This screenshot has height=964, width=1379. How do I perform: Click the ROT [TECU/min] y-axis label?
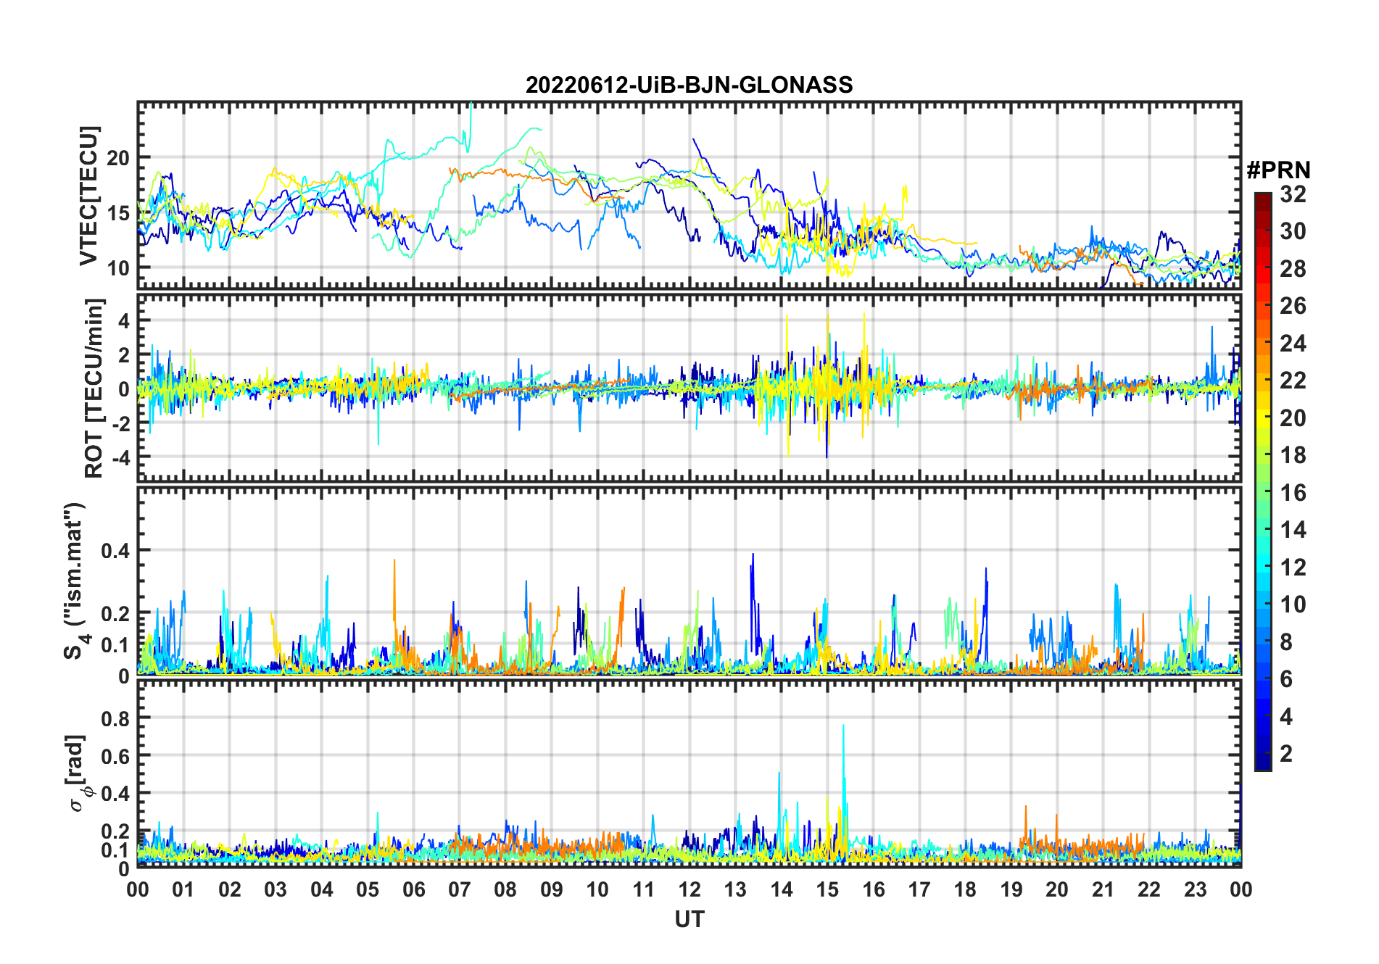click(x=94, y=388)
